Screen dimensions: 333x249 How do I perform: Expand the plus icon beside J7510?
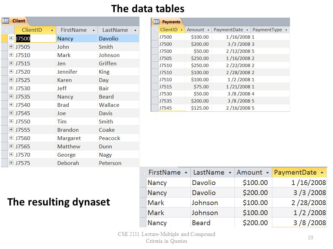click(11, 55)
